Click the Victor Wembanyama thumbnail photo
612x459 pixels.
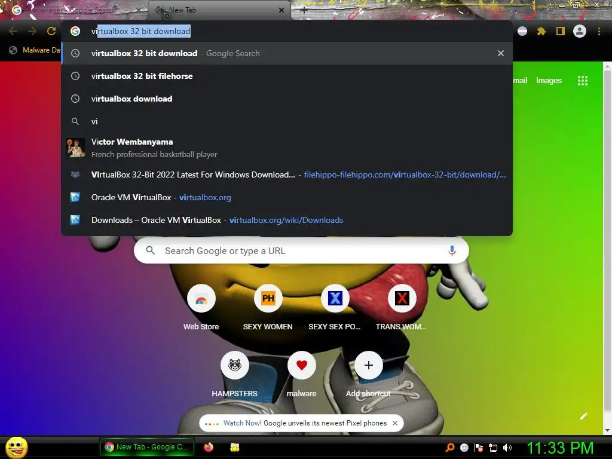pos(76,148)
